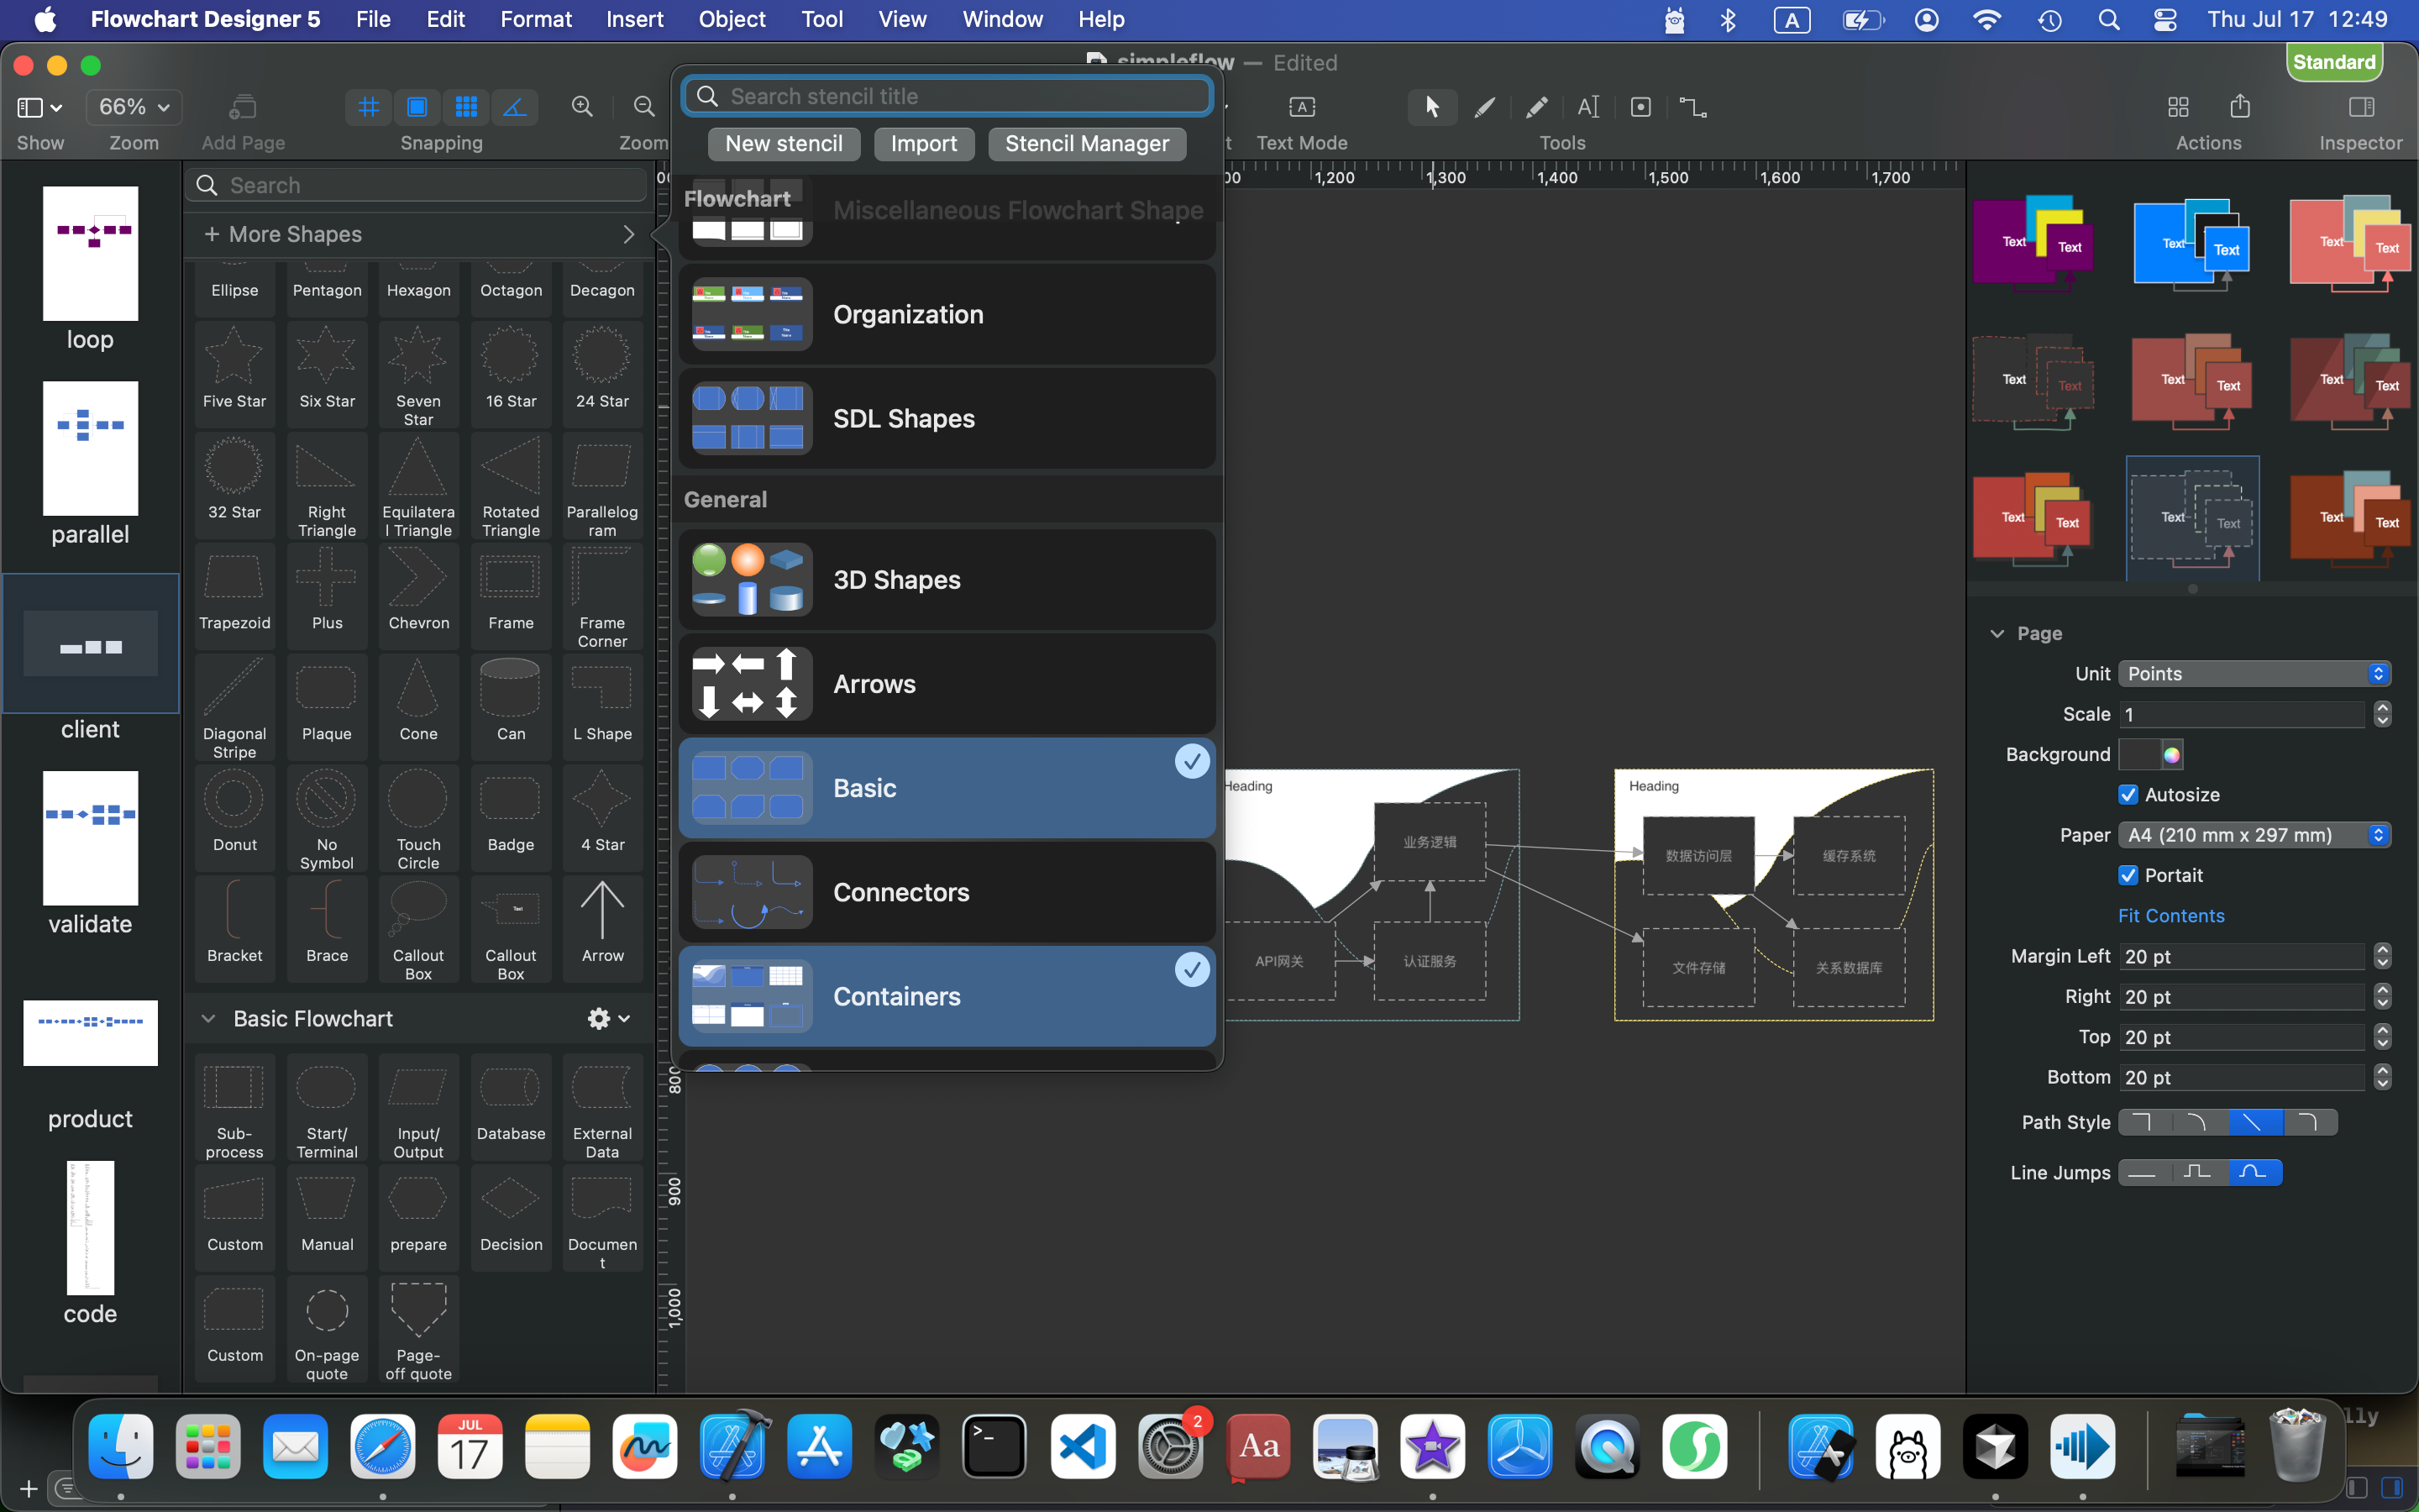Viewport: 2419px width, 1512px height.
Task: Enable the Organization stencil
Action: coord(947,314)
